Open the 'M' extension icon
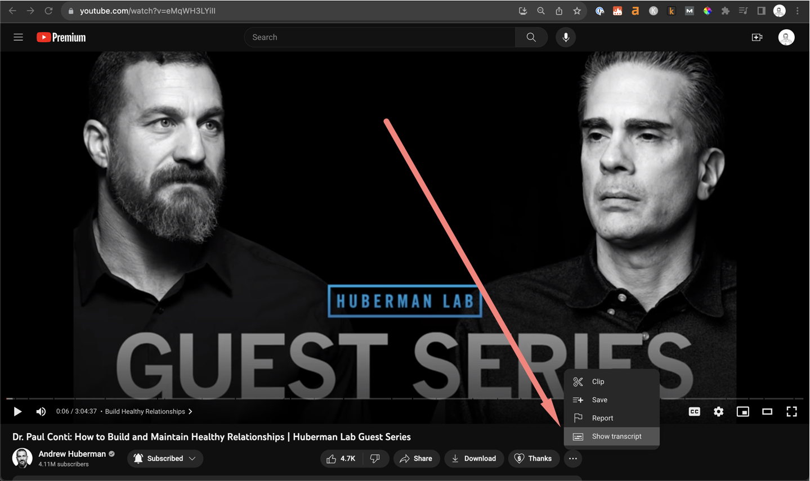Image resolution: width=810 pixels, height=481 pixels. [689, 11]
